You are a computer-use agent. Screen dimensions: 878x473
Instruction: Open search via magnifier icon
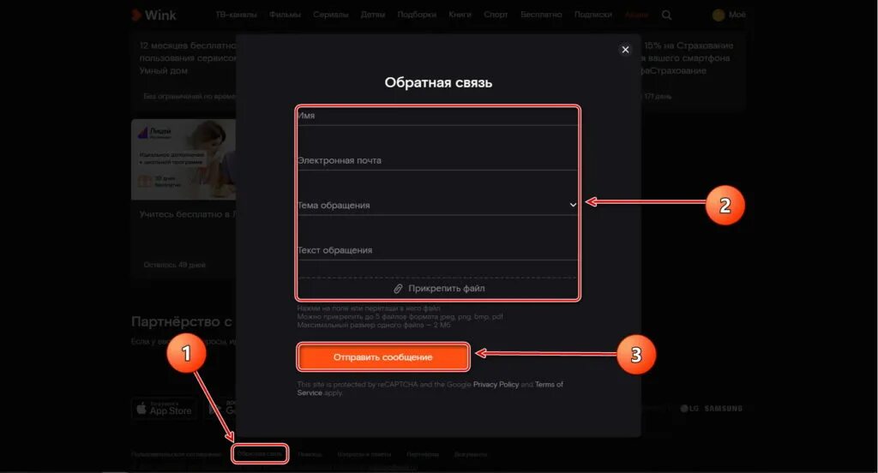coord(666,15)
